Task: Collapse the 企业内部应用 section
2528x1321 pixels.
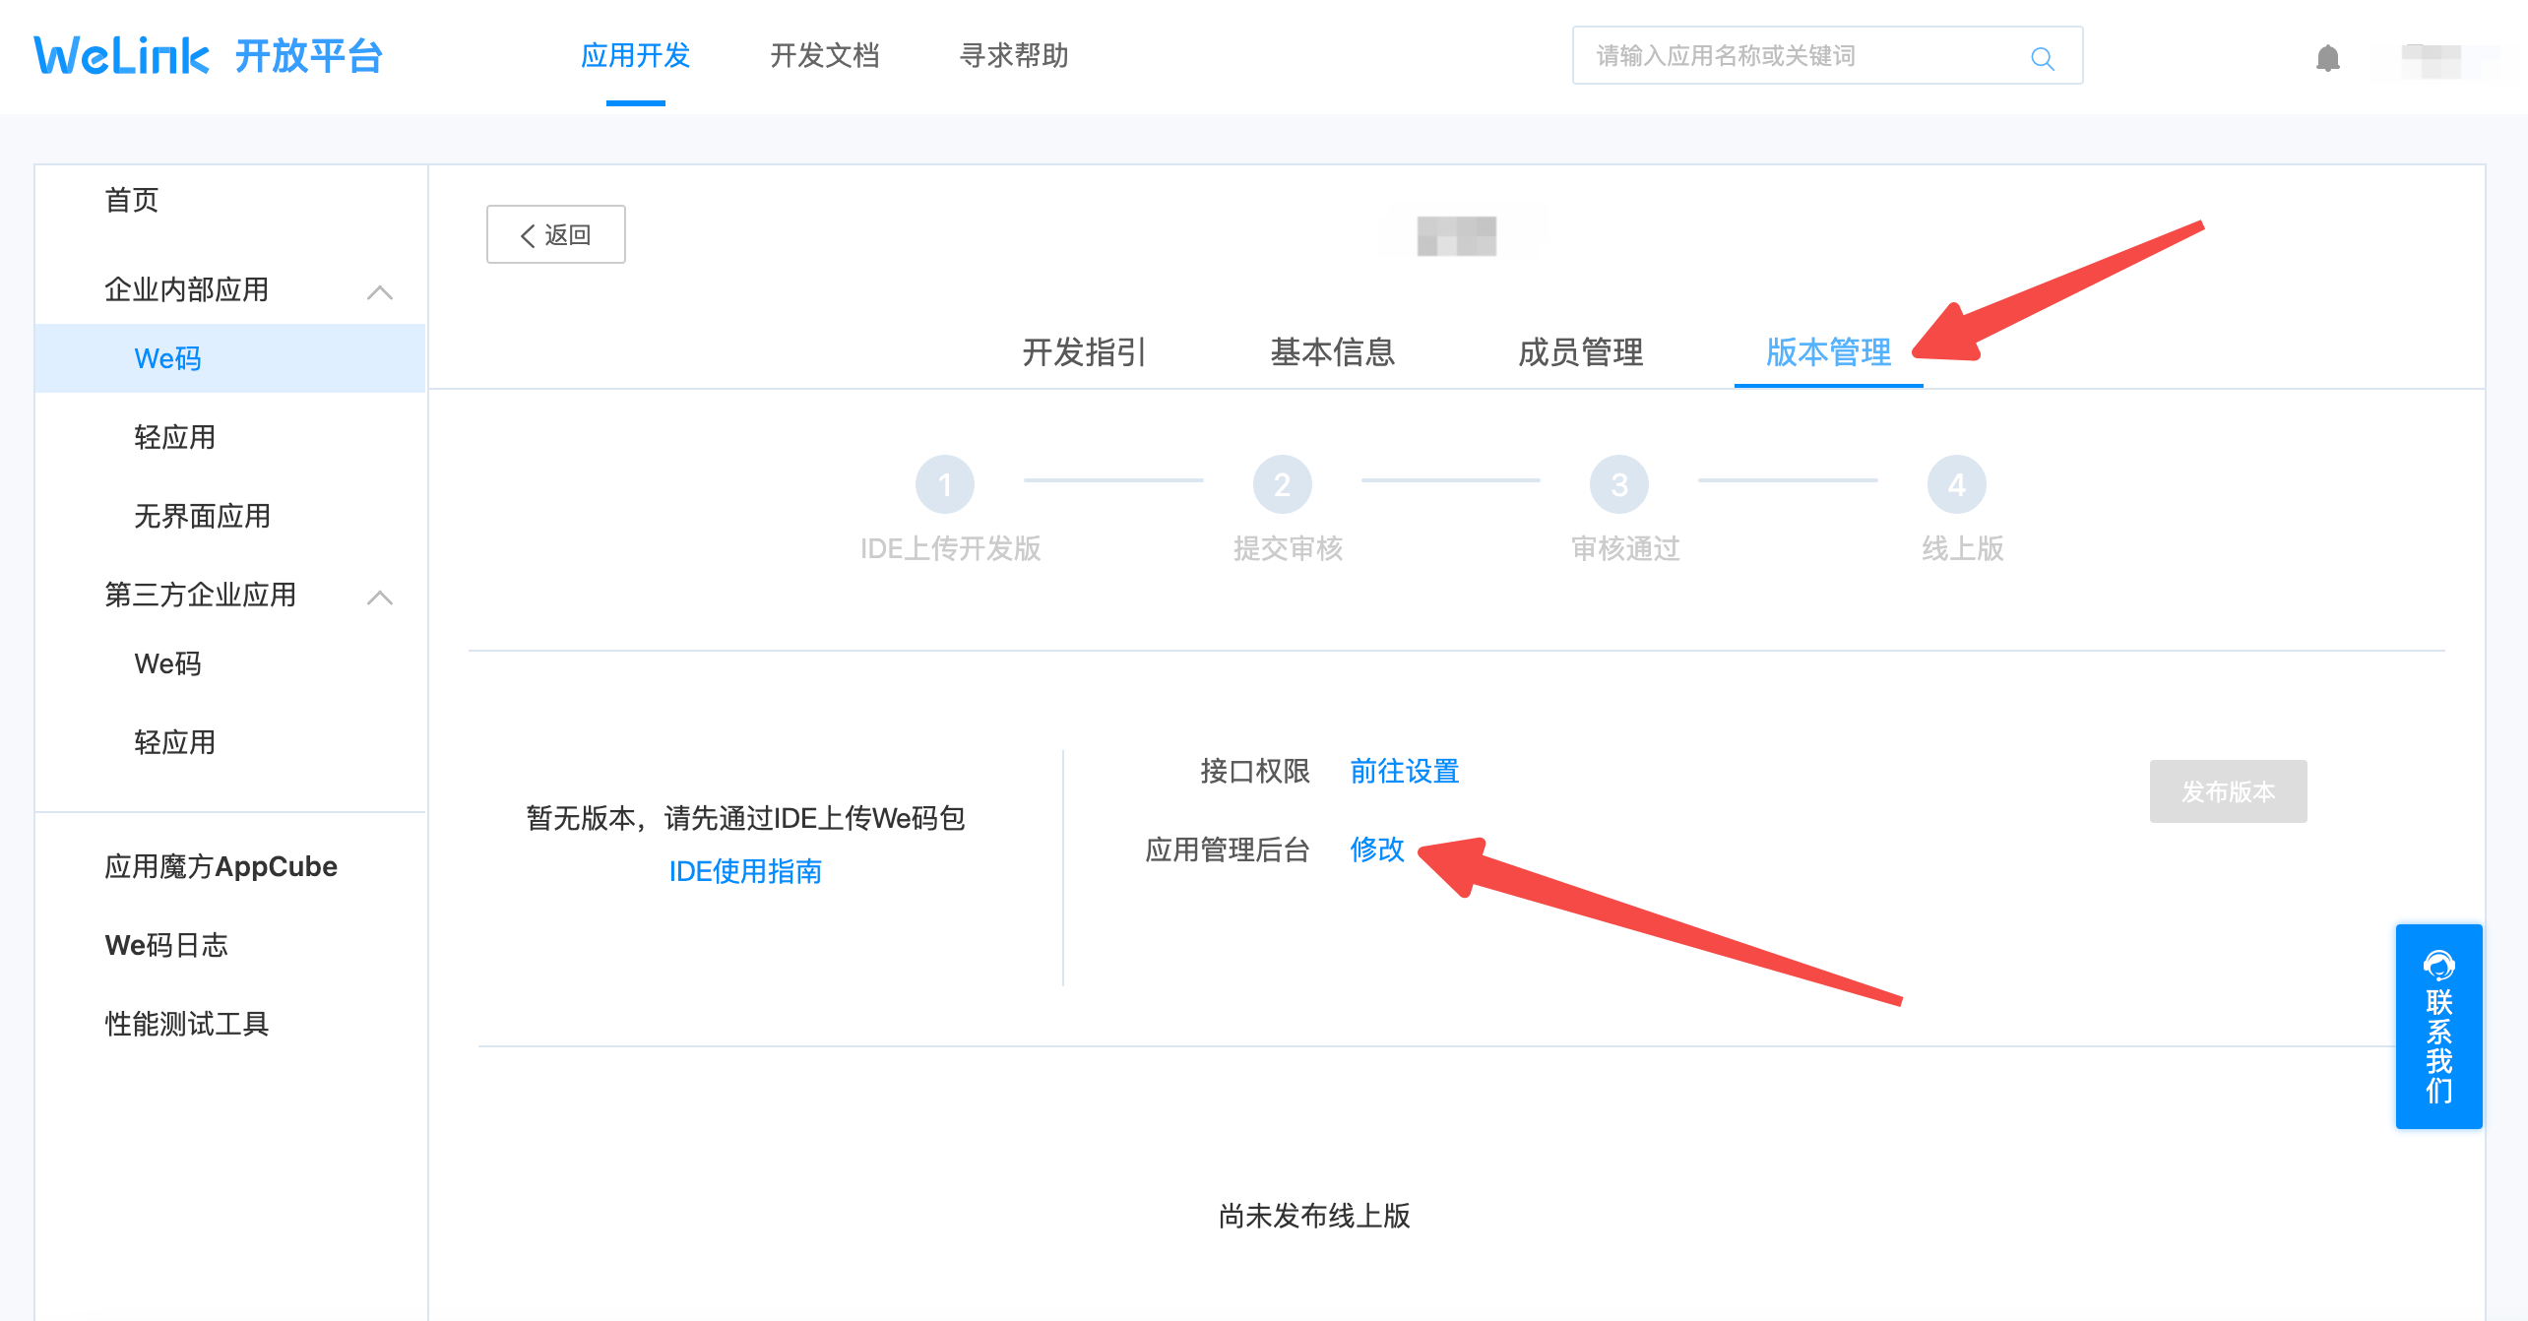Action: click(380, 291)
